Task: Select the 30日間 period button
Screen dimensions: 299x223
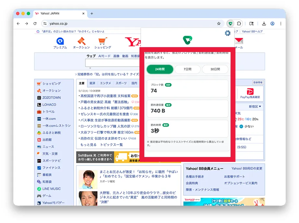Action: tap(215, 69)
